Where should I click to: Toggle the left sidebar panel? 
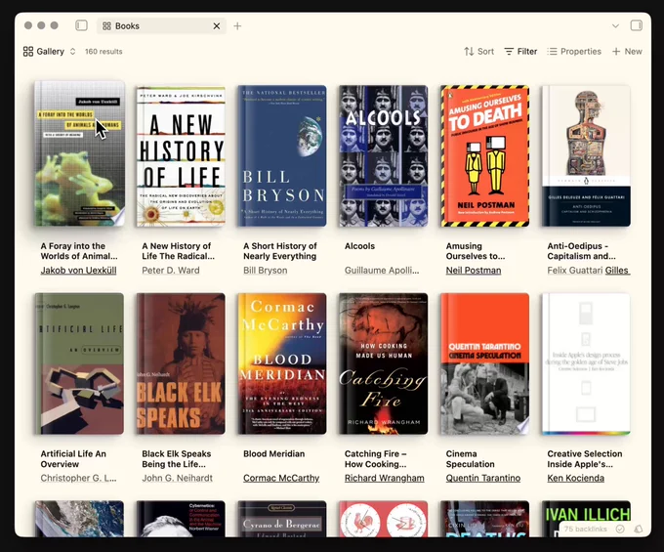(x=81, y=25)
